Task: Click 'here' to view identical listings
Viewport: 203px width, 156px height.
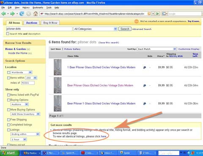Action: click(x=104, y=137)
